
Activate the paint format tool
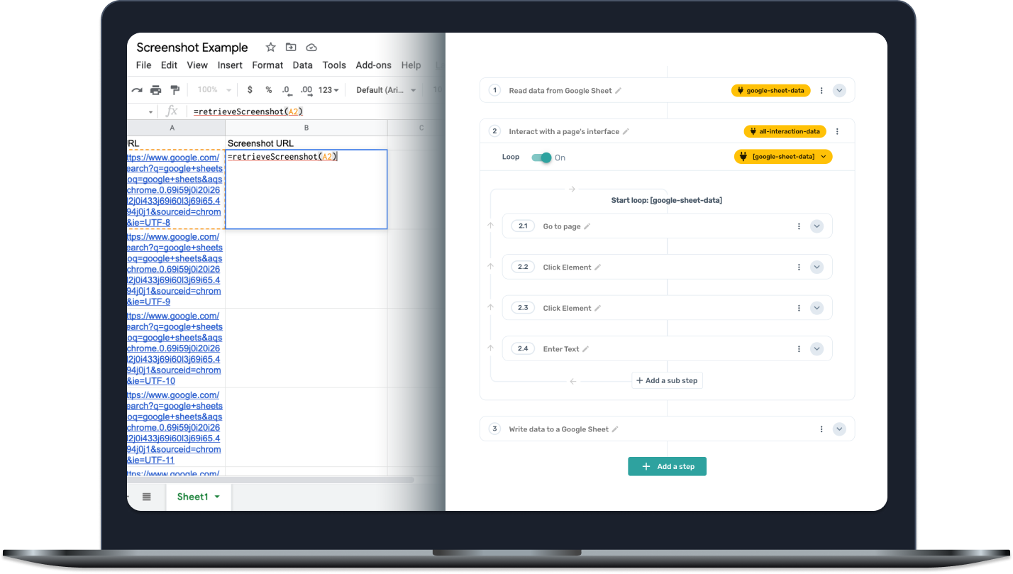[175, 90]
